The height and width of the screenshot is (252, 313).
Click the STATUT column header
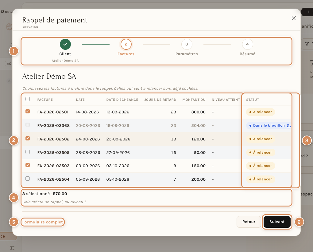(x=253, y=100)
